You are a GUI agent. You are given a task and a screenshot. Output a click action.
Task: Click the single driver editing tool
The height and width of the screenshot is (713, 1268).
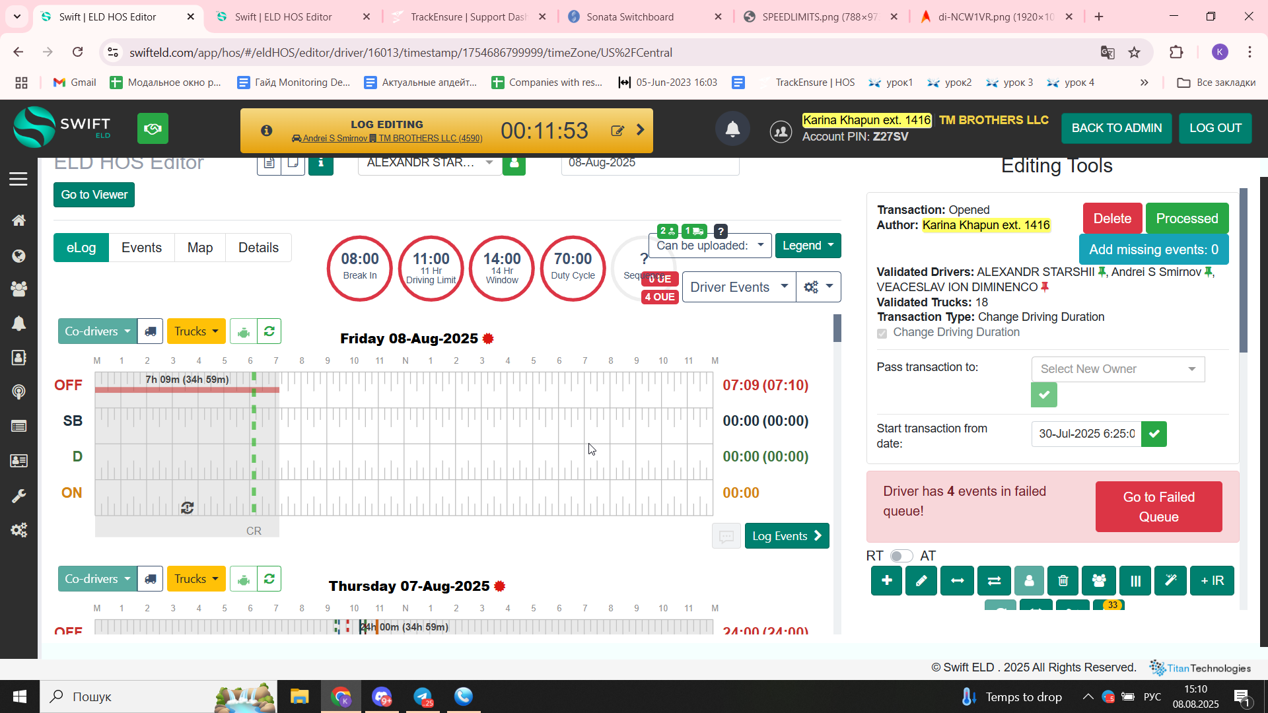coord(1029,581)
